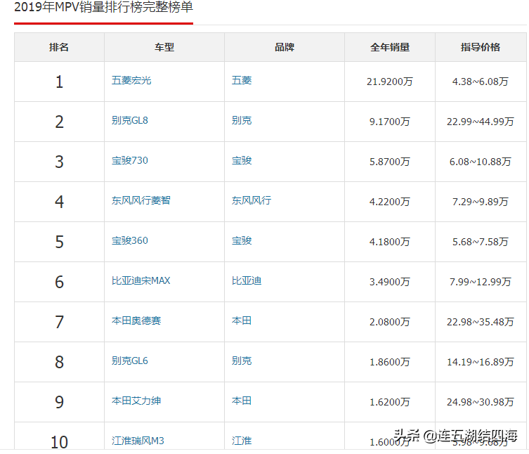Screen dimensions: 529x454
Task: Click price range 24.98~30.98万
Action: pos(481,402)
